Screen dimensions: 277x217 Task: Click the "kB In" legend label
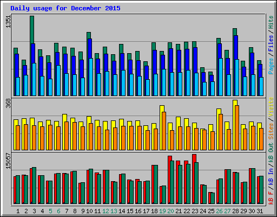(x=271, y=176)
